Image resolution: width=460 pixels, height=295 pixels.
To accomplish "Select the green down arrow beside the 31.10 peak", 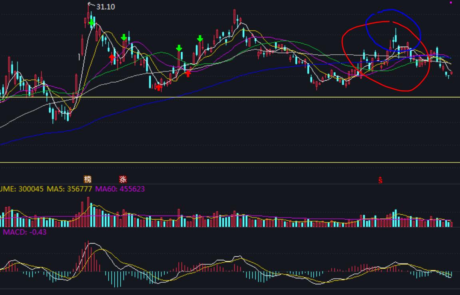I will coord(92,22).
